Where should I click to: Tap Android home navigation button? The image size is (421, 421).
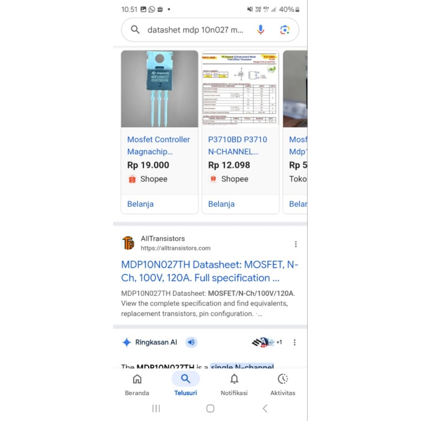coord(210,408)
